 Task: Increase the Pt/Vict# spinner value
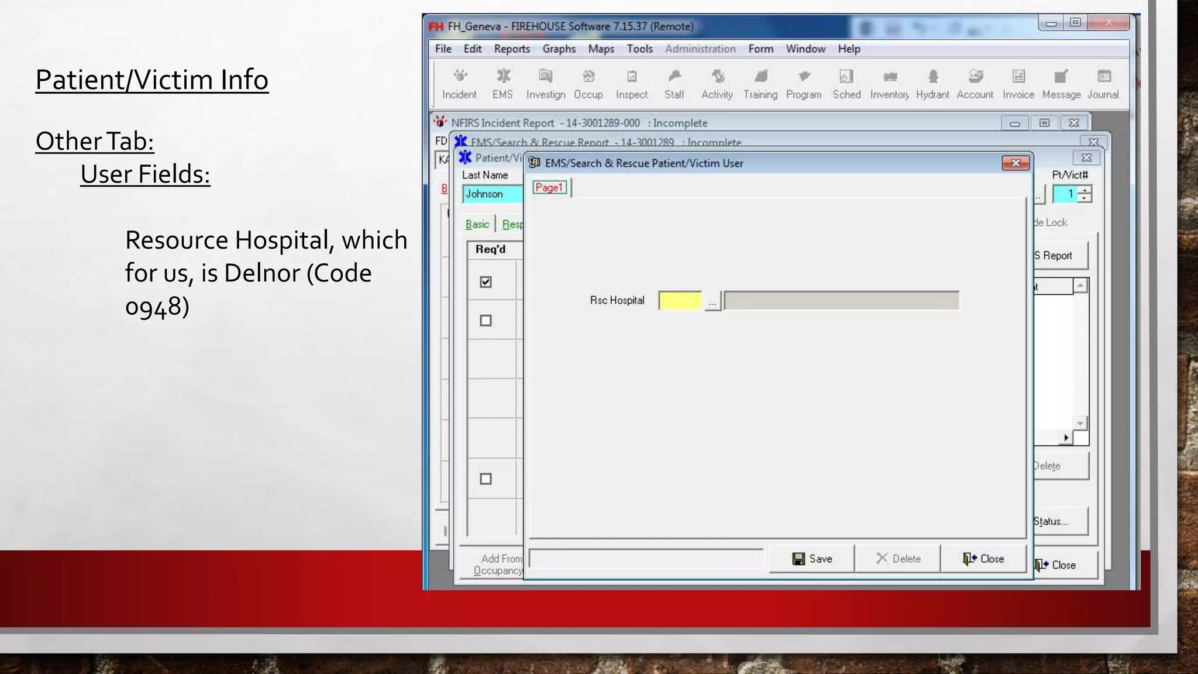pos(1085,190)
